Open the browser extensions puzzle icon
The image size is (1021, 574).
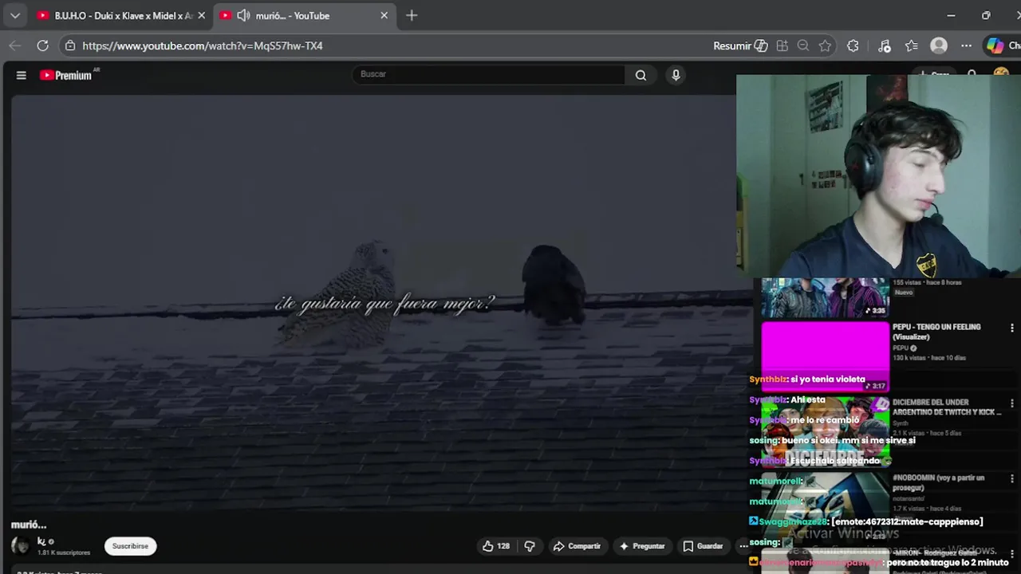(x=853, y=45)
